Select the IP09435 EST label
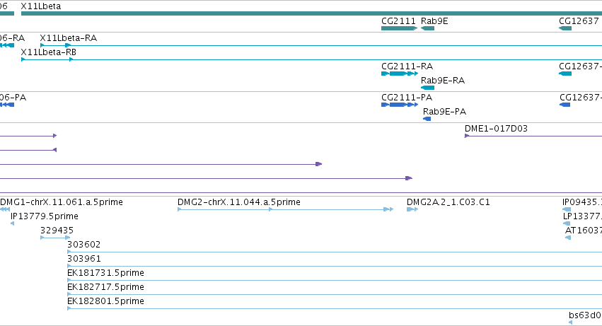Viewport: 602px width, 326px height. (582, 202)
